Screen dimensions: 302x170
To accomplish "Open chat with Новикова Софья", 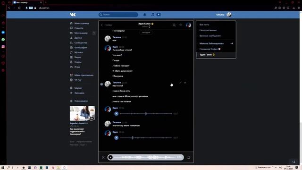I will 216,49.
